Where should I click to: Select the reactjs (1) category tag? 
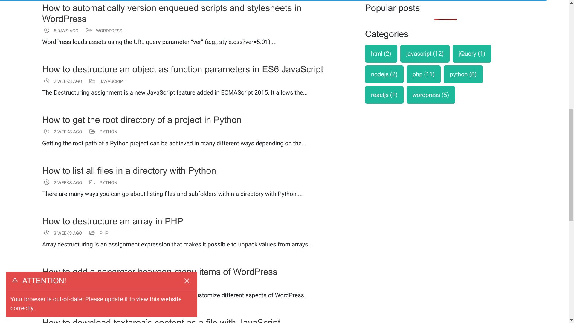[x=384, y=95]
